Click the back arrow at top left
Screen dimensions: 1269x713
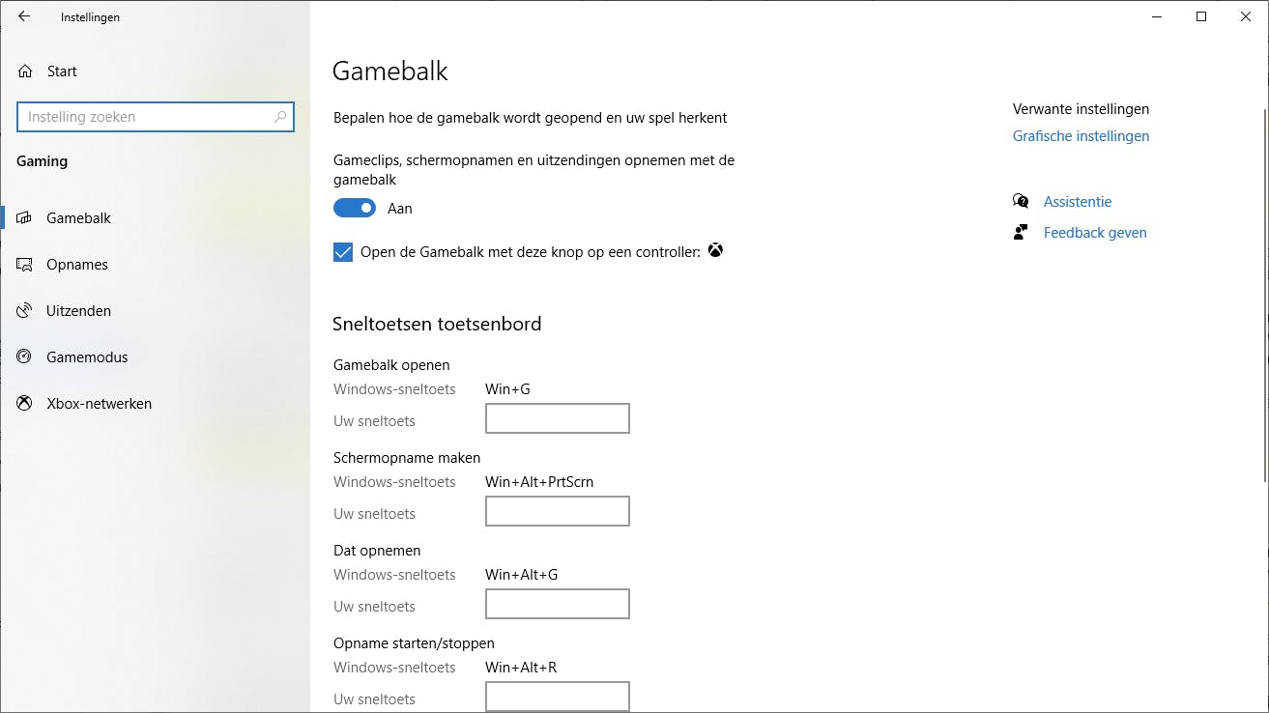click(23, 16)
